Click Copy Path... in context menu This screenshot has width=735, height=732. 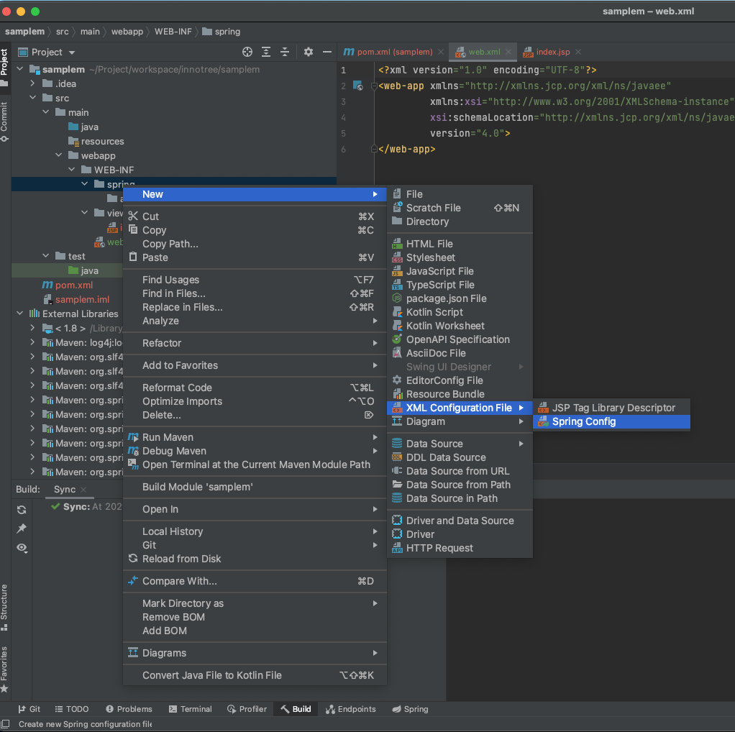coord(255,244)
